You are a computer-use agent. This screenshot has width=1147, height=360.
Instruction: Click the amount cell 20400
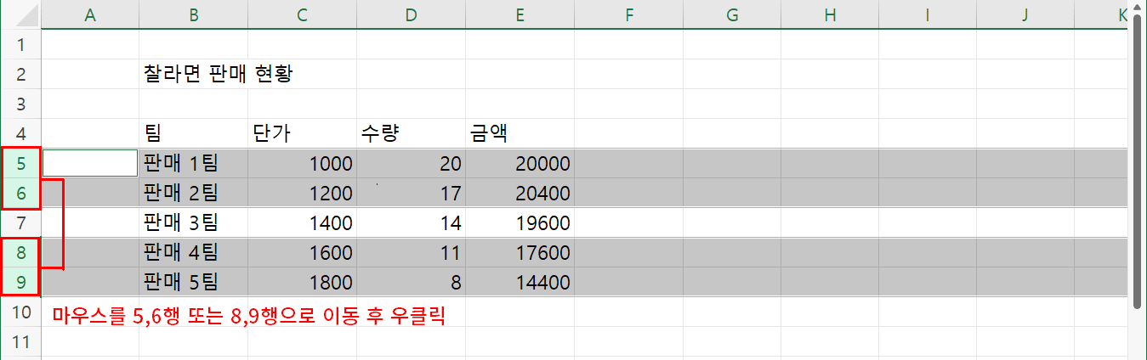520,193
